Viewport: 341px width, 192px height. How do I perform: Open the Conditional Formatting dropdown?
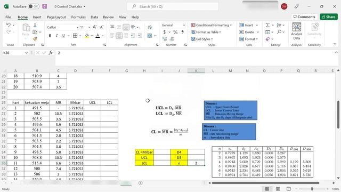[x=211, y=25]
